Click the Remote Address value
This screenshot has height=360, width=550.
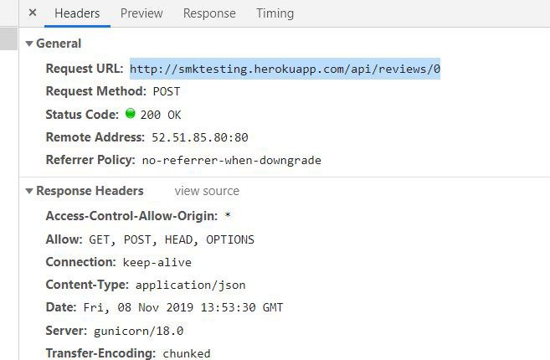coord(199,137)
